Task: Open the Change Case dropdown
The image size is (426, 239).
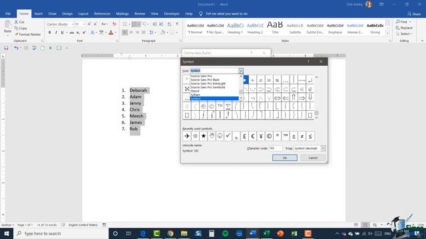Action: point(105,24)
